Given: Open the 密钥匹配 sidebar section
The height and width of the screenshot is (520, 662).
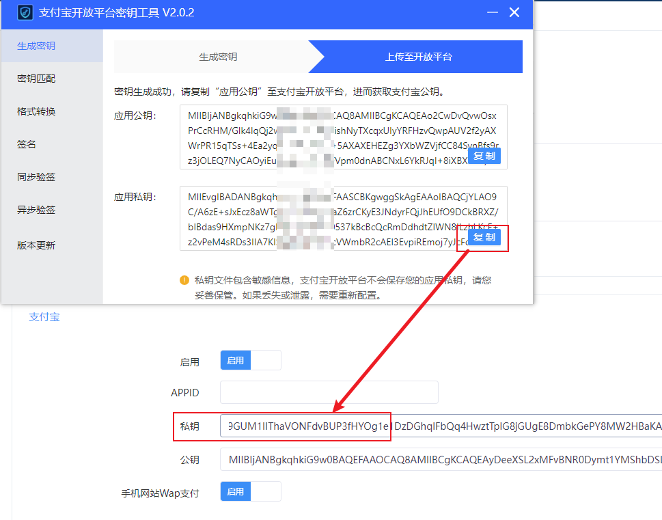Looking at the screenshot, I should (53, 79).
